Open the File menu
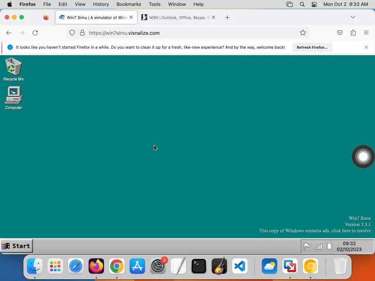Viewport: 375px width, 281px height. (47, 4)
